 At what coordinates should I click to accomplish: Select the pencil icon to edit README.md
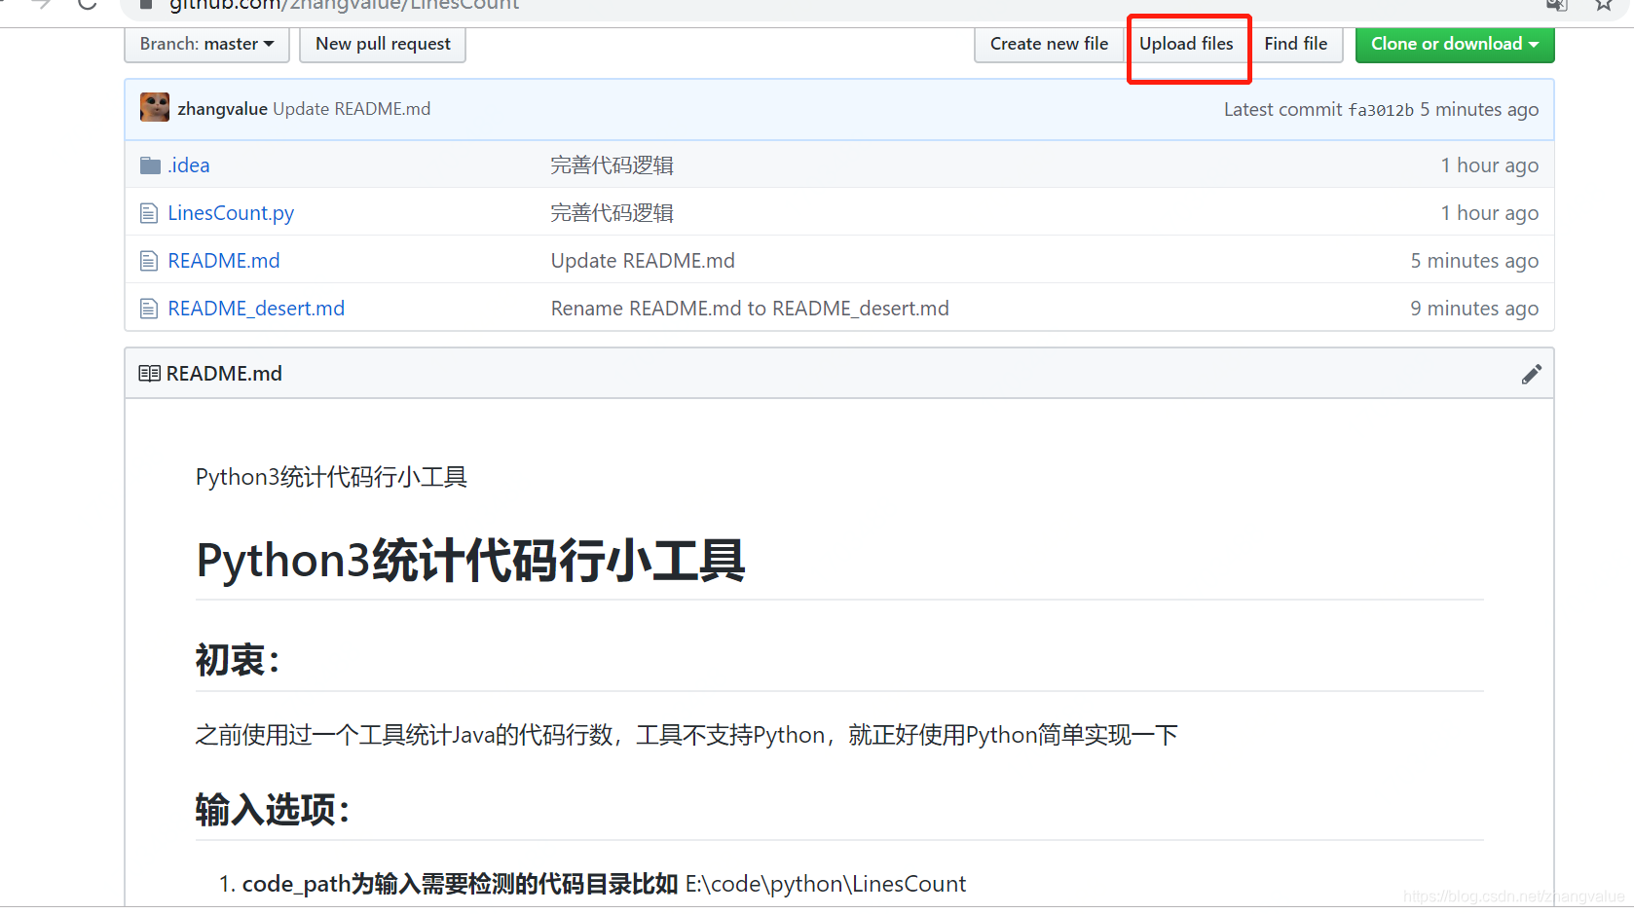[x=1531, y=373]
